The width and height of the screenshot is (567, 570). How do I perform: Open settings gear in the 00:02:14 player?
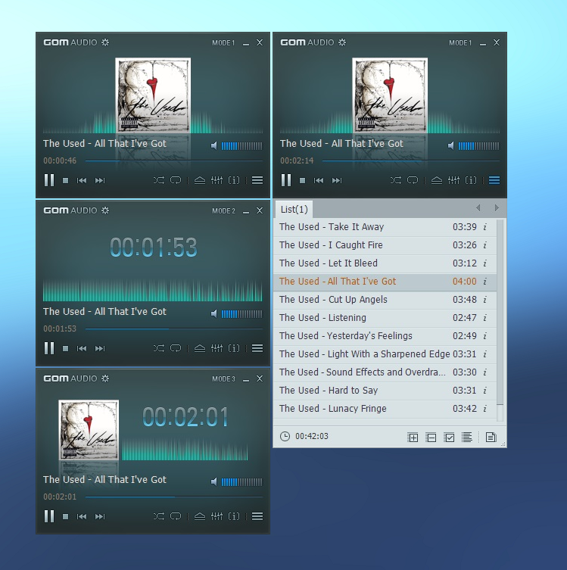(x=342, y=42)
